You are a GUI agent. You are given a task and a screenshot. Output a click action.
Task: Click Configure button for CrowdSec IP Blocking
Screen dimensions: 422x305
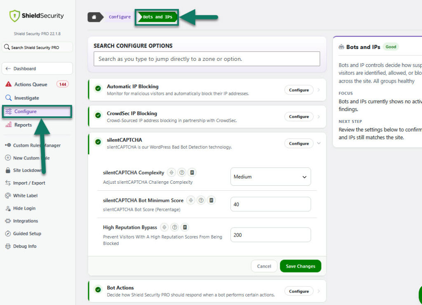coord(299,116)
